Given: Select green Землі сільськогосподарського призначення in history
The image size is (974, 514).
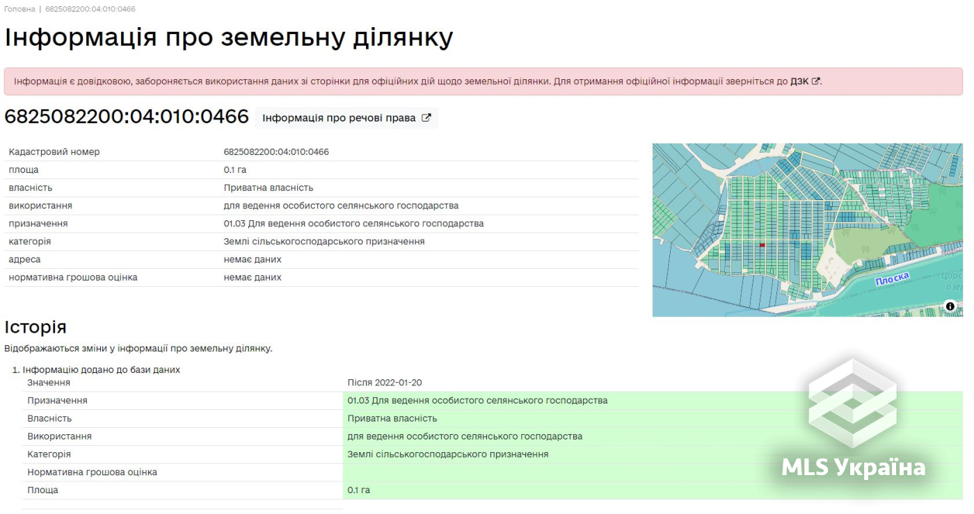Looking at the screenshot, I should tap(448, 454).
